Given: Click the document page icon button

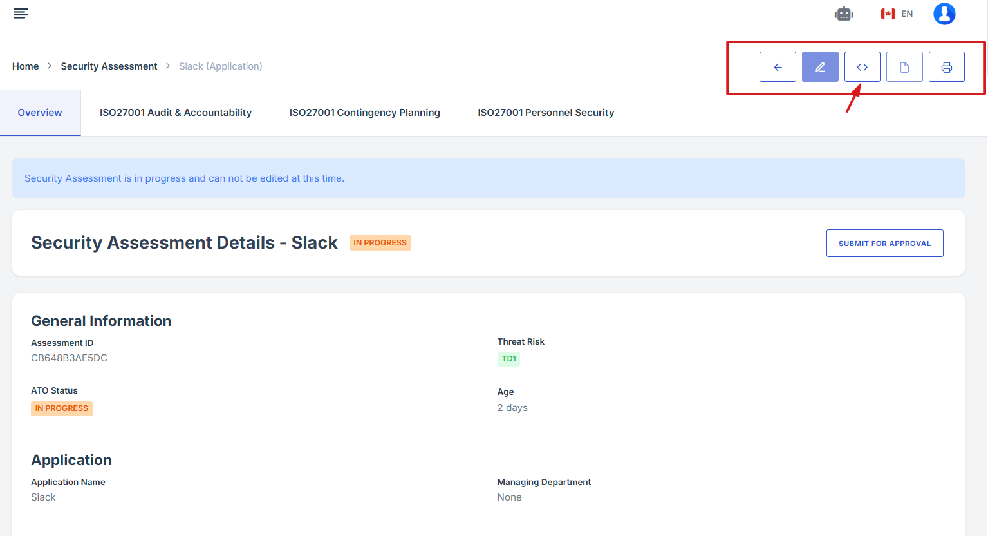Looking at the screenshot, I should click(x=904, y=67).
